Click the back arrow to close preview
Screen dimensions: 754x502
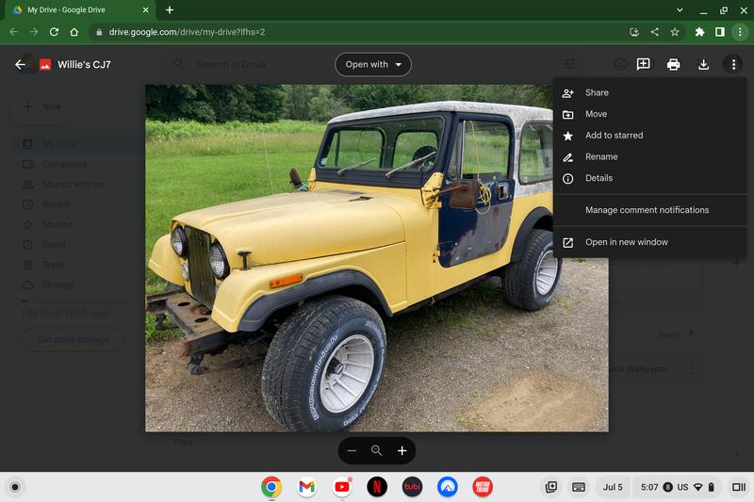[x=21, y=65]
